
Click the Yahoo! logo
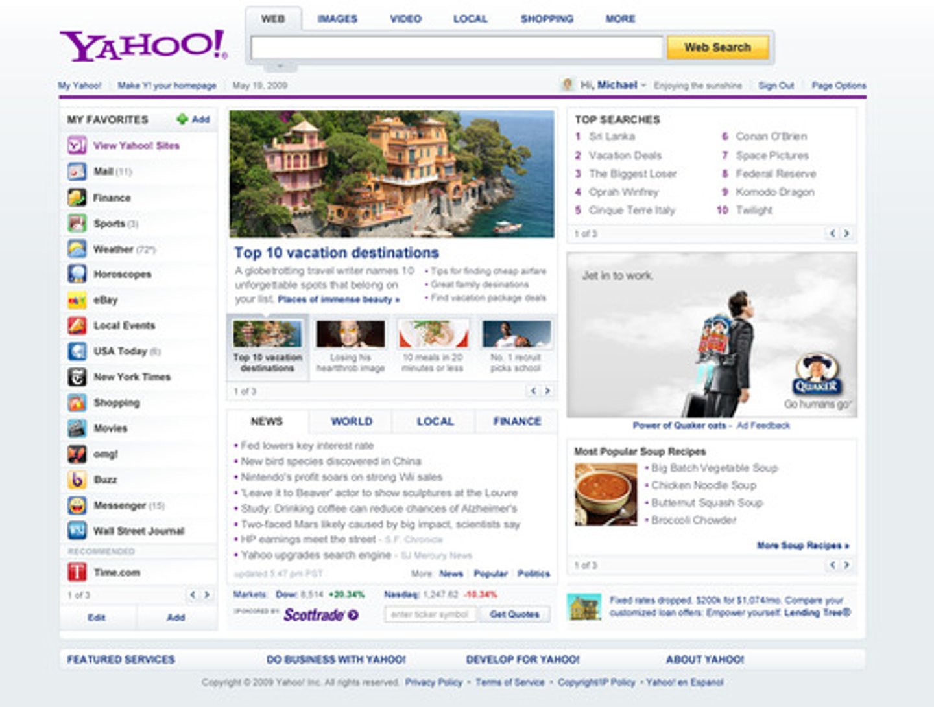click(143, 45)
